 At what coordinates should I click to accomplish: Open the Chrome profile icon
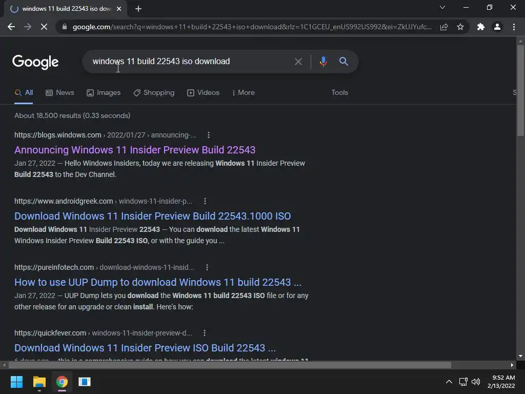497,27
